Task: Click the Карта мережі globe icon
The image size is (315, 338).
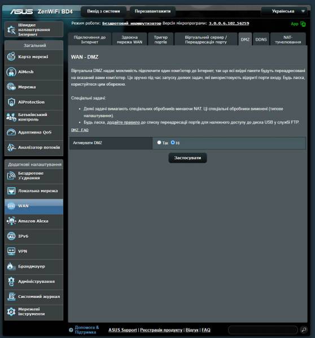Action: click(11, 57)
